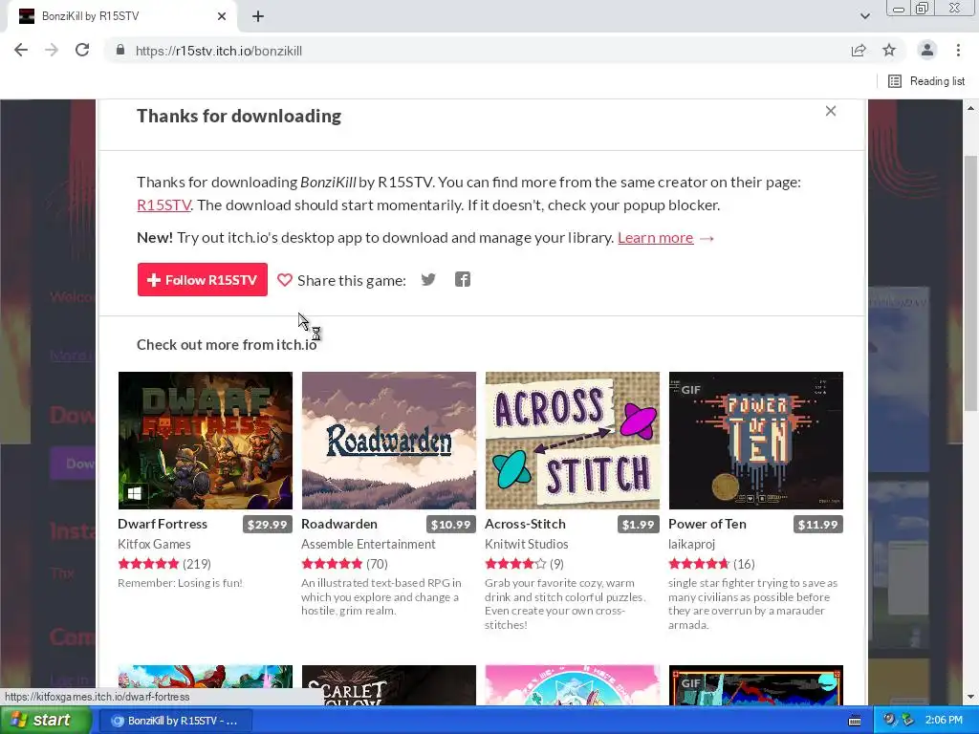
Task: Click the 2:06 PM taskbar clock
Action: point(944,721)
